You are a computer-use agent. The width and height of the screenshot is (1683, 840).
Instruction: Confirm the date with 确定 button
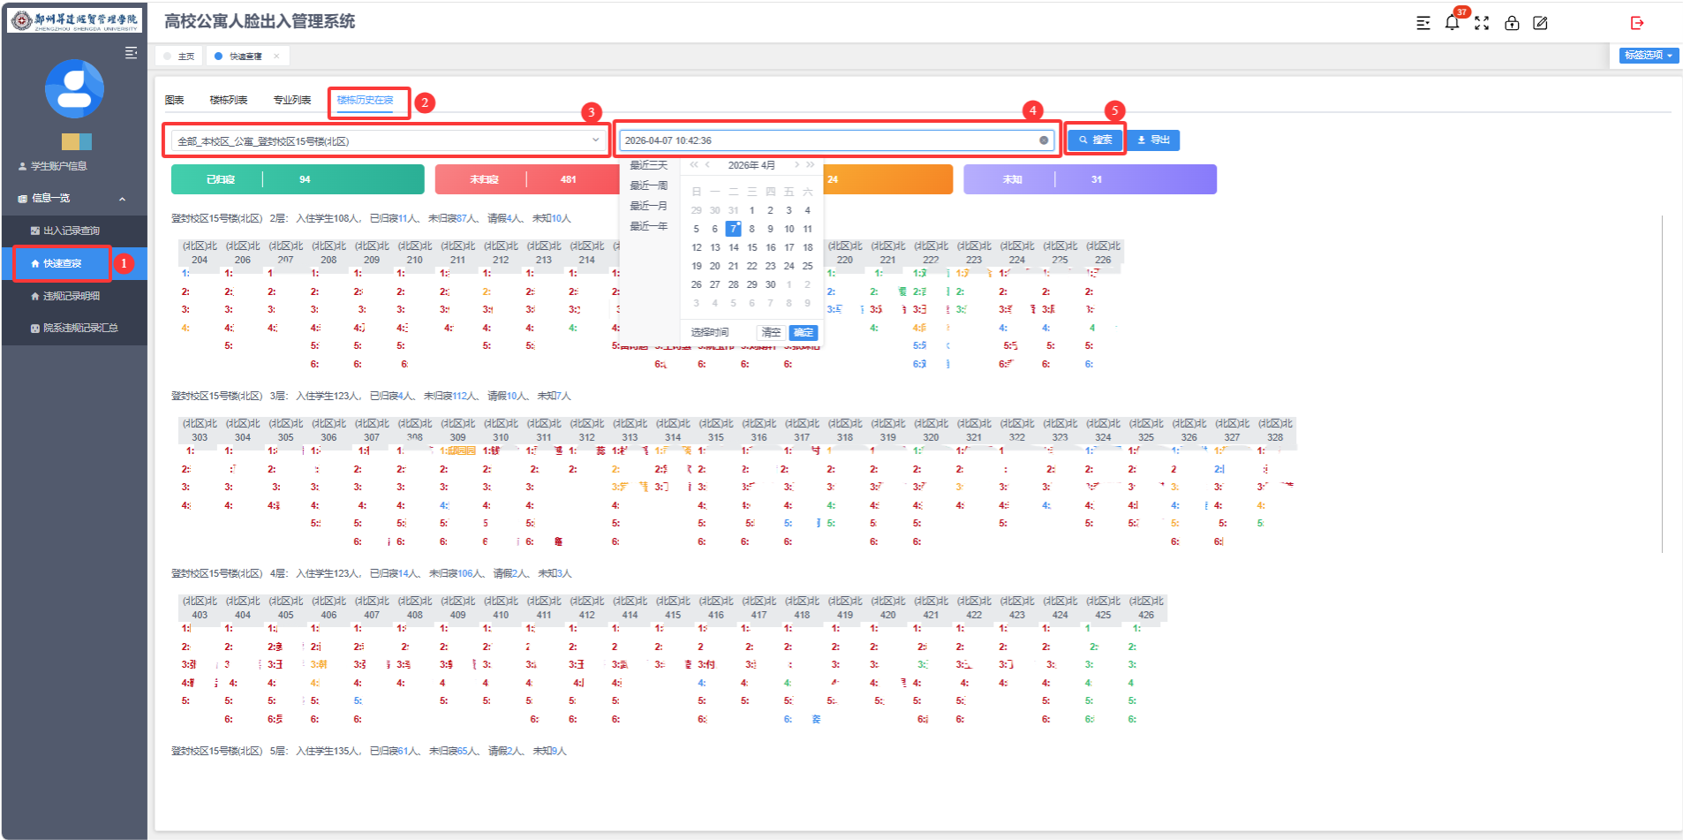coord(803,333)
